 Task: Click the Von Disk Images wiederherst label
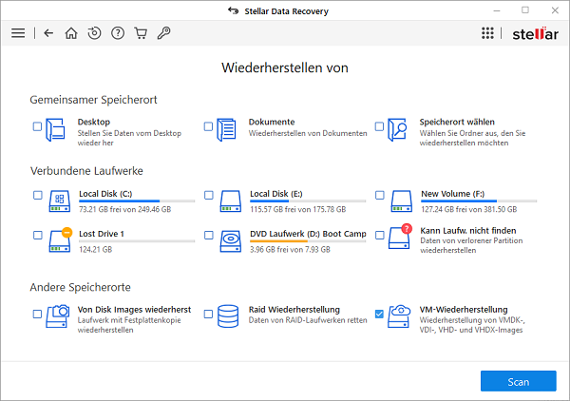(134, 310)
